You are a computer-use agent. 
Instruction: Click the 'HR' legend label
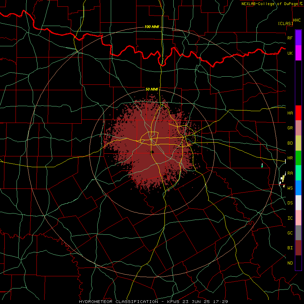[x=290, y=158]
